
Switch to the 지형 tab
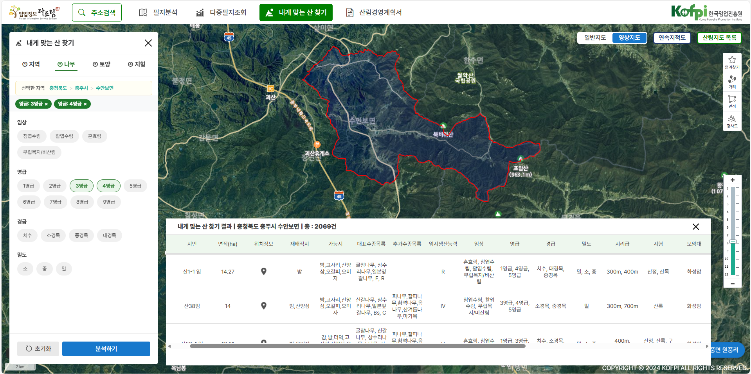click(137, 64)
